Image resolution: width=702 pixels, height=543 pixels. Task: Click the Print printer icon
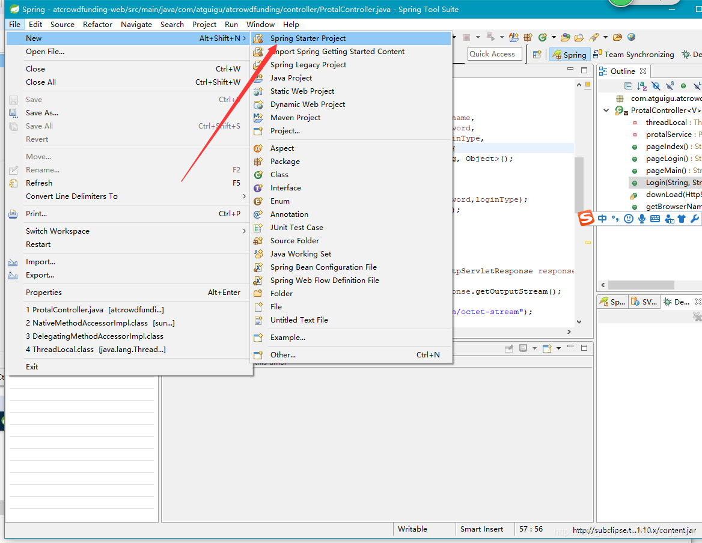pyautogui.click(x=13, y=214)
